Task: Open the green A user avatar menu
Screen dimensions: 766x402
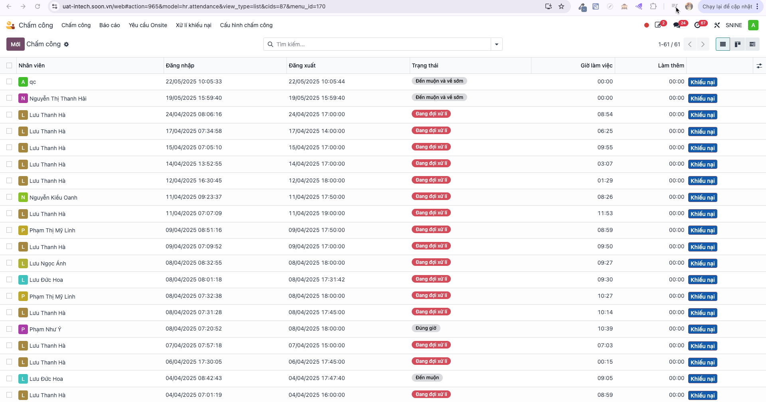Action: 753,25
